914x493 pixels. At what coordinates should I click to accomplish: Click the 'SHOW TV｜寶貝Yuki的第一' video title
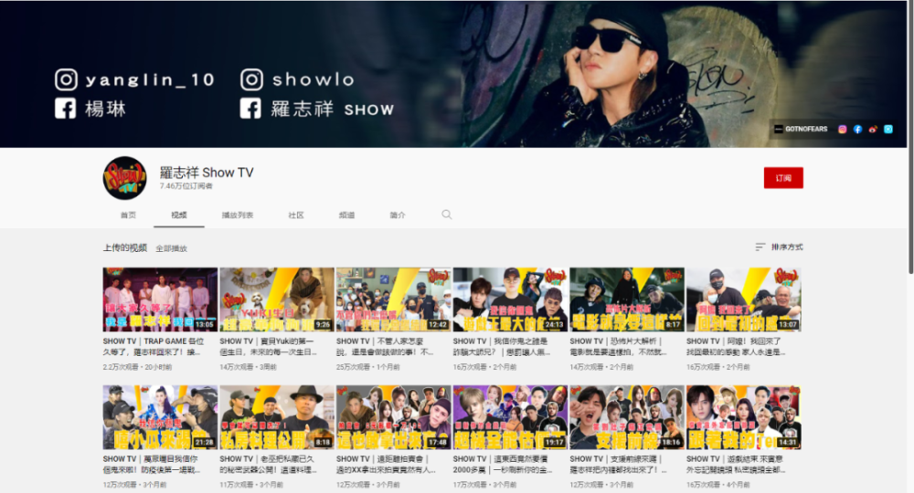coord(269,347)
